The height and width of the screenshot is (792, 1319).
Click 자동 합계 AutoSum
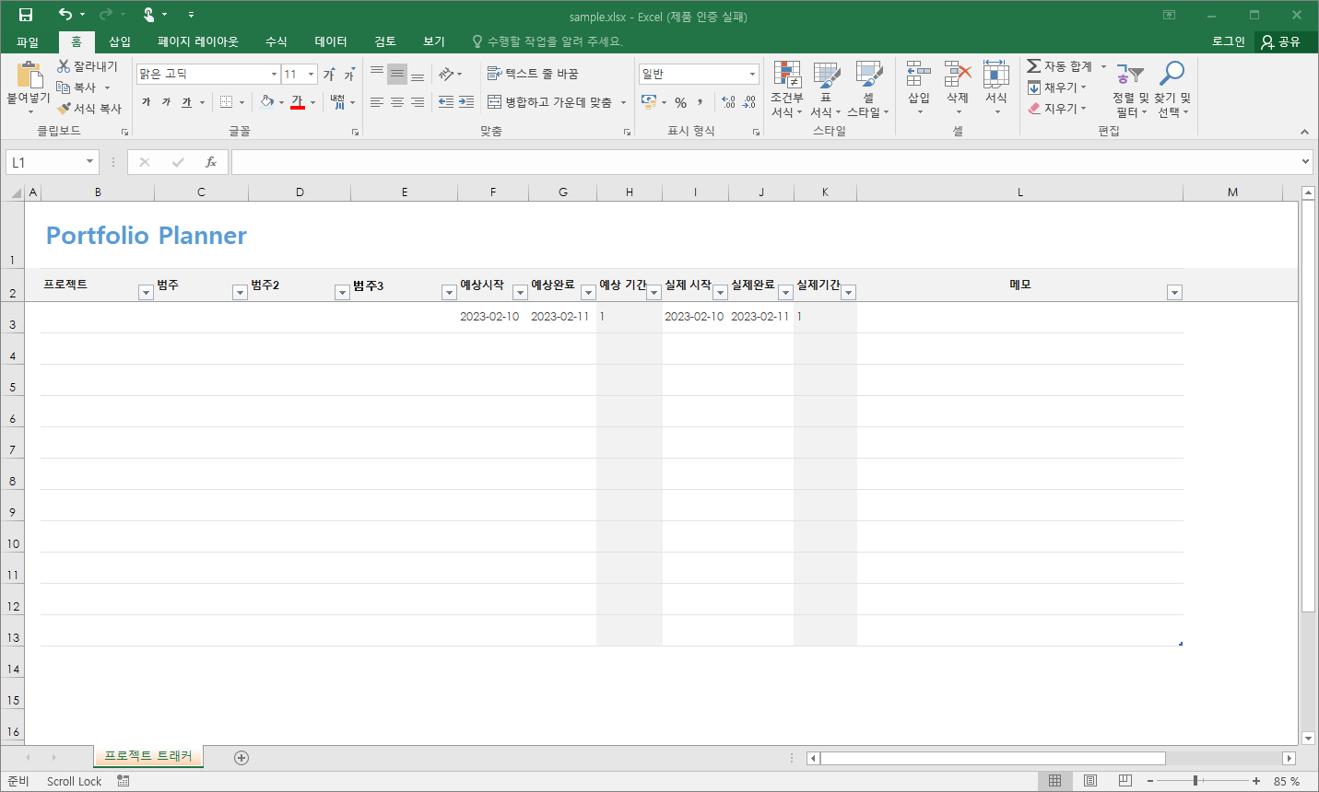coord(1060,66)
